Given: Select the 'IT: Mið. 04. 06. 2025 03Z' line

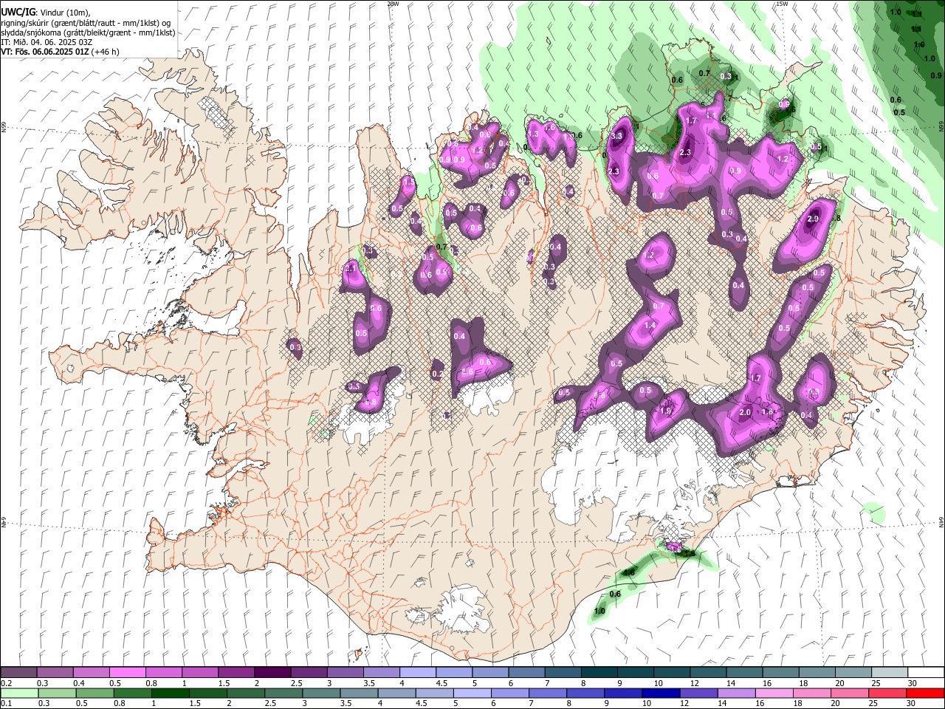Looking at the screenshot, I should click(47, 42).
